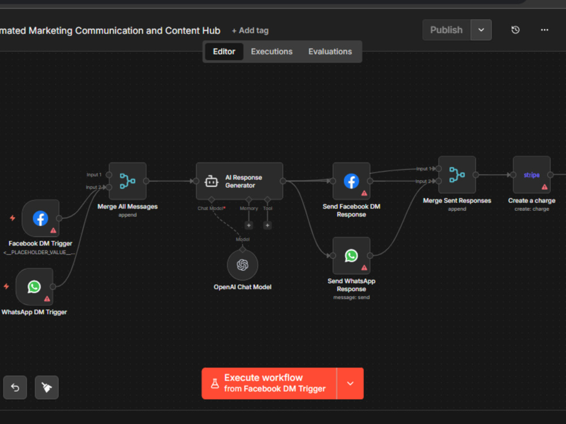Open the Send Facebook DM Response node
Viewport: 566px width, 424px height.
[x=351, y=181]
